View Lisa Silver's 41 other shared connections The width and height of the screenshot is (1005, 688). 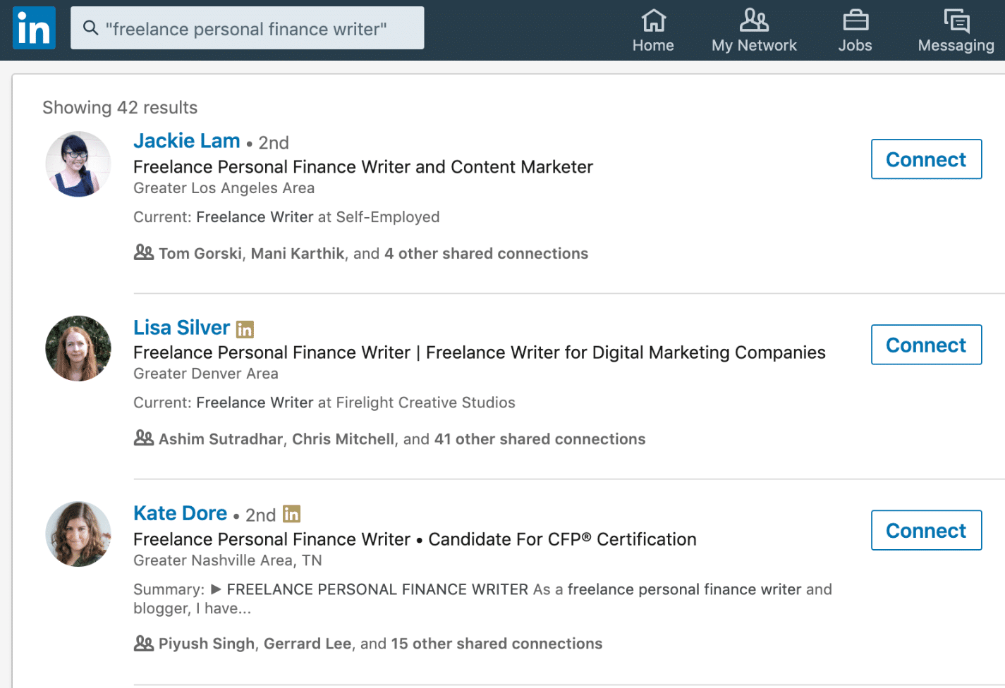pos(540,438)
